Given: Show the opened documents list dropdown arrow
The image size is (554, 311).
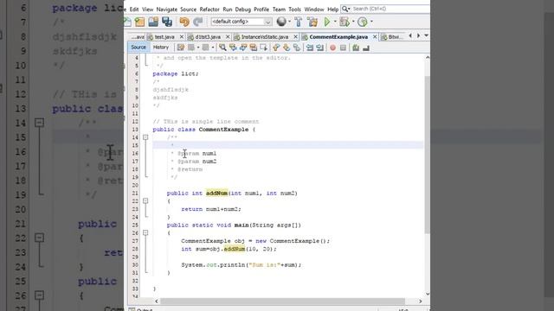Looking at the screenshot, I should point(427,35).
